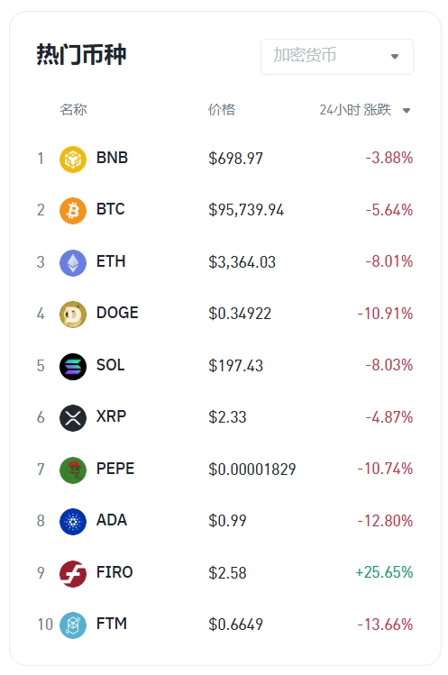Viewport: 448px width, 675px height.
Task: Open the 加密货币 category dropdown
Action: pos(337,57)
